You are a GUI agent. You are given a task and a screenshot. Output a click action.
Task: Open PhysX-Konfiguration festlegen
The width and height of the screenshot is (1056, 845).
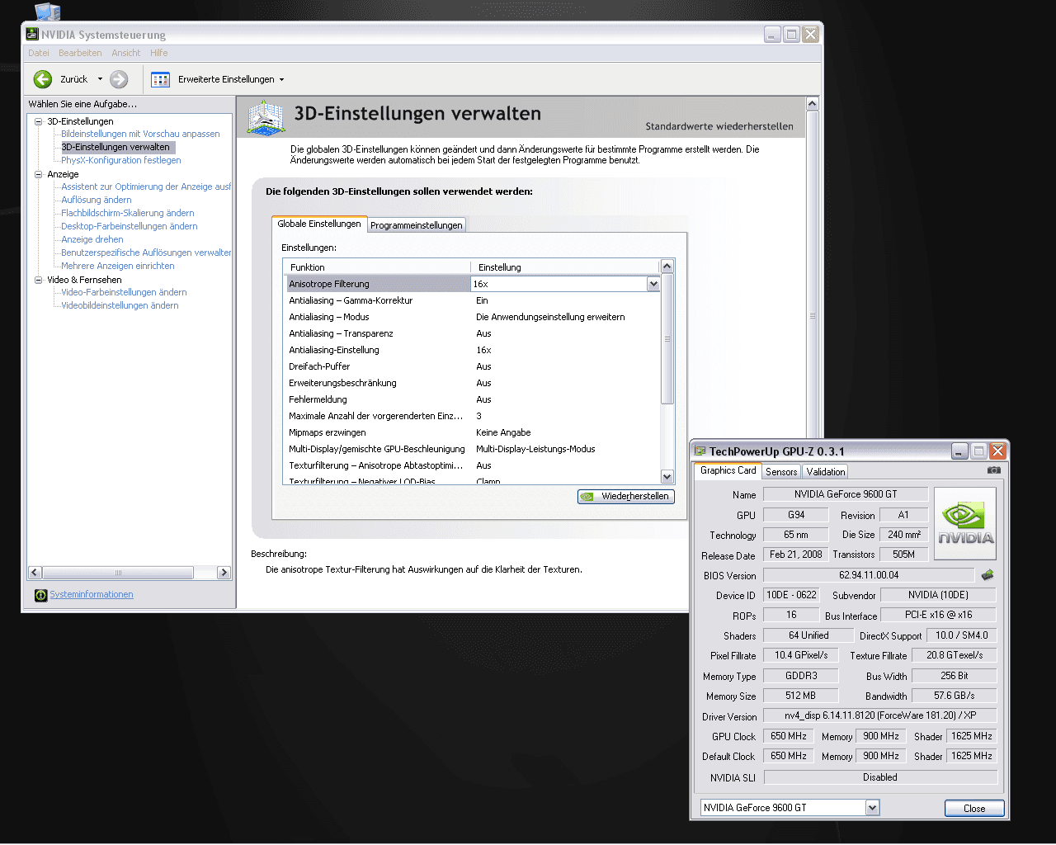coord(121,160)
